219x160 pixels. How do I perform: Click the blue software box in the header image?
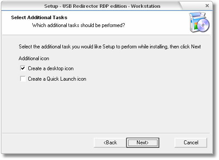(x=193, y=22)
